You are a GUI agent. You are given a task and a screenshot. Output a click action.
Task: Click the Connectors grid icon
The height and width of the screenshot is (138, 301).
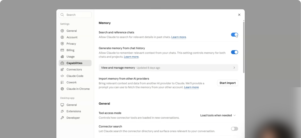tap(62, 69)
